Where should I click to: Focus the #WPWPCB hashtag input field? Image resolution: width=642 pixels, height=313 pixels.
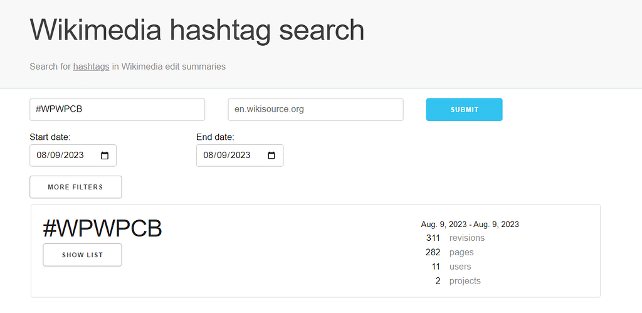[x=117, y=109]
